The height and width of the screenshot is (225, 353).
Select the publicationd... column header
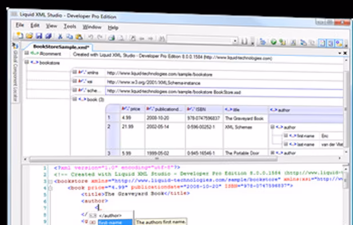(x=165, y=109)
